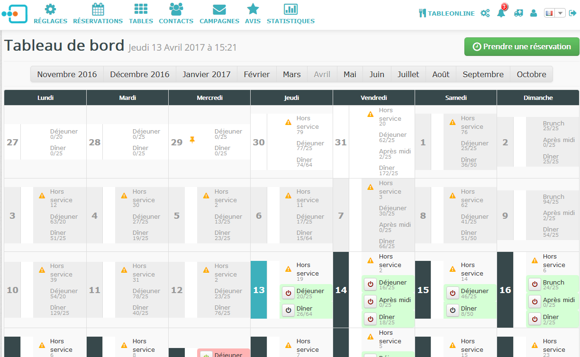Click Hors service warning icon on day 5
This screenshot has width=580, height=357.
click(206, 196)
